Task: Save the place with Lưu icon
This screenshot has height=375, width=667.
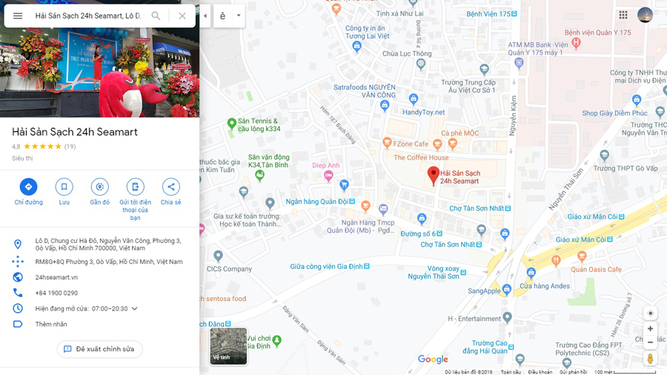Action: 64,187
